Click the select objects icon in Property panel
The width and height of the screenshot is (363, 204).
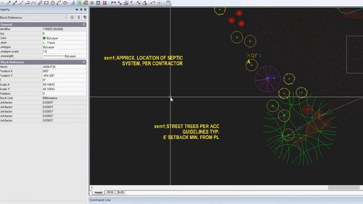pyautogui.click(x=79, y=18)
